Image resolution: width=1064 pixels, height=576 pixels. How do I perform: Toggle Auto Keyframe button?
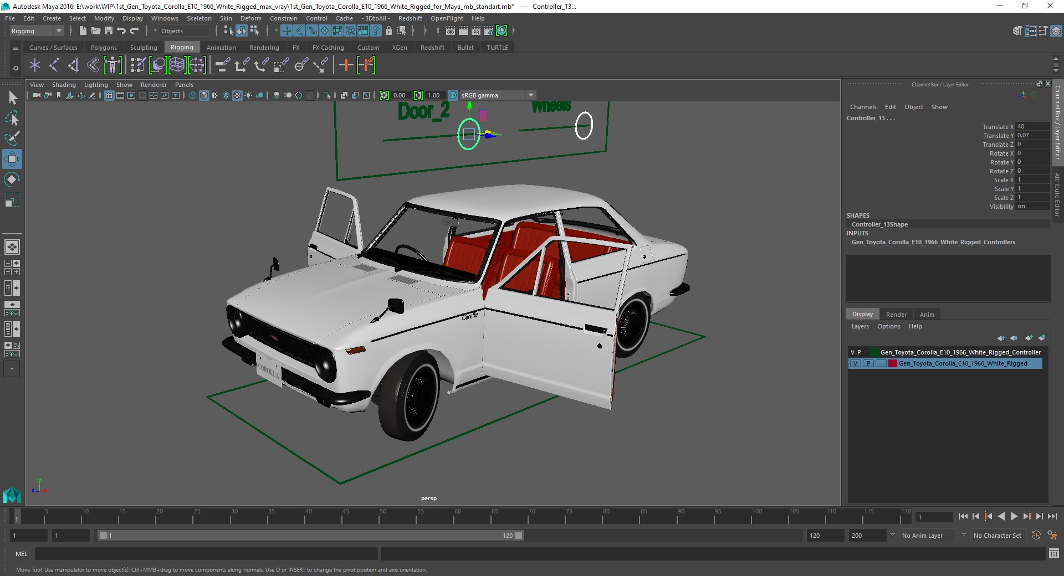click(1036, 536)
